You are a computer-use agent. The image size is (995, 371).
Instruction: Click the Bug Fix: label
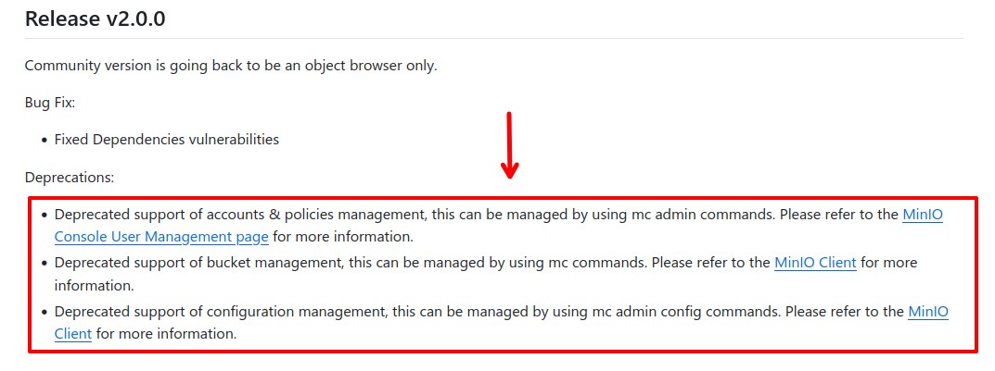(x=50, y=102)
